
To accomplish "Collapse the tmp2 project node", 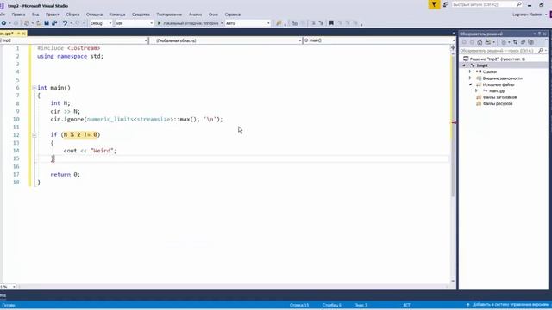I will point(464,65).
